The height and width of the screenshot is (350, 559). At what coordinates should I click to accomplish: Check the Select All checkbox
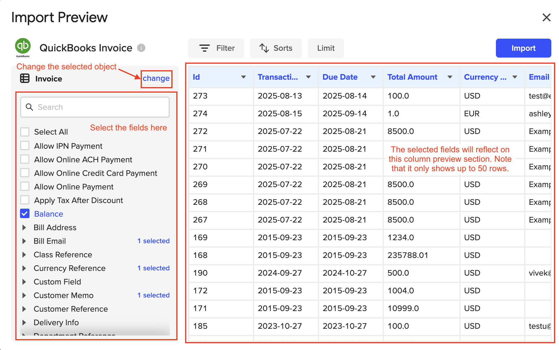click(25, 132)
